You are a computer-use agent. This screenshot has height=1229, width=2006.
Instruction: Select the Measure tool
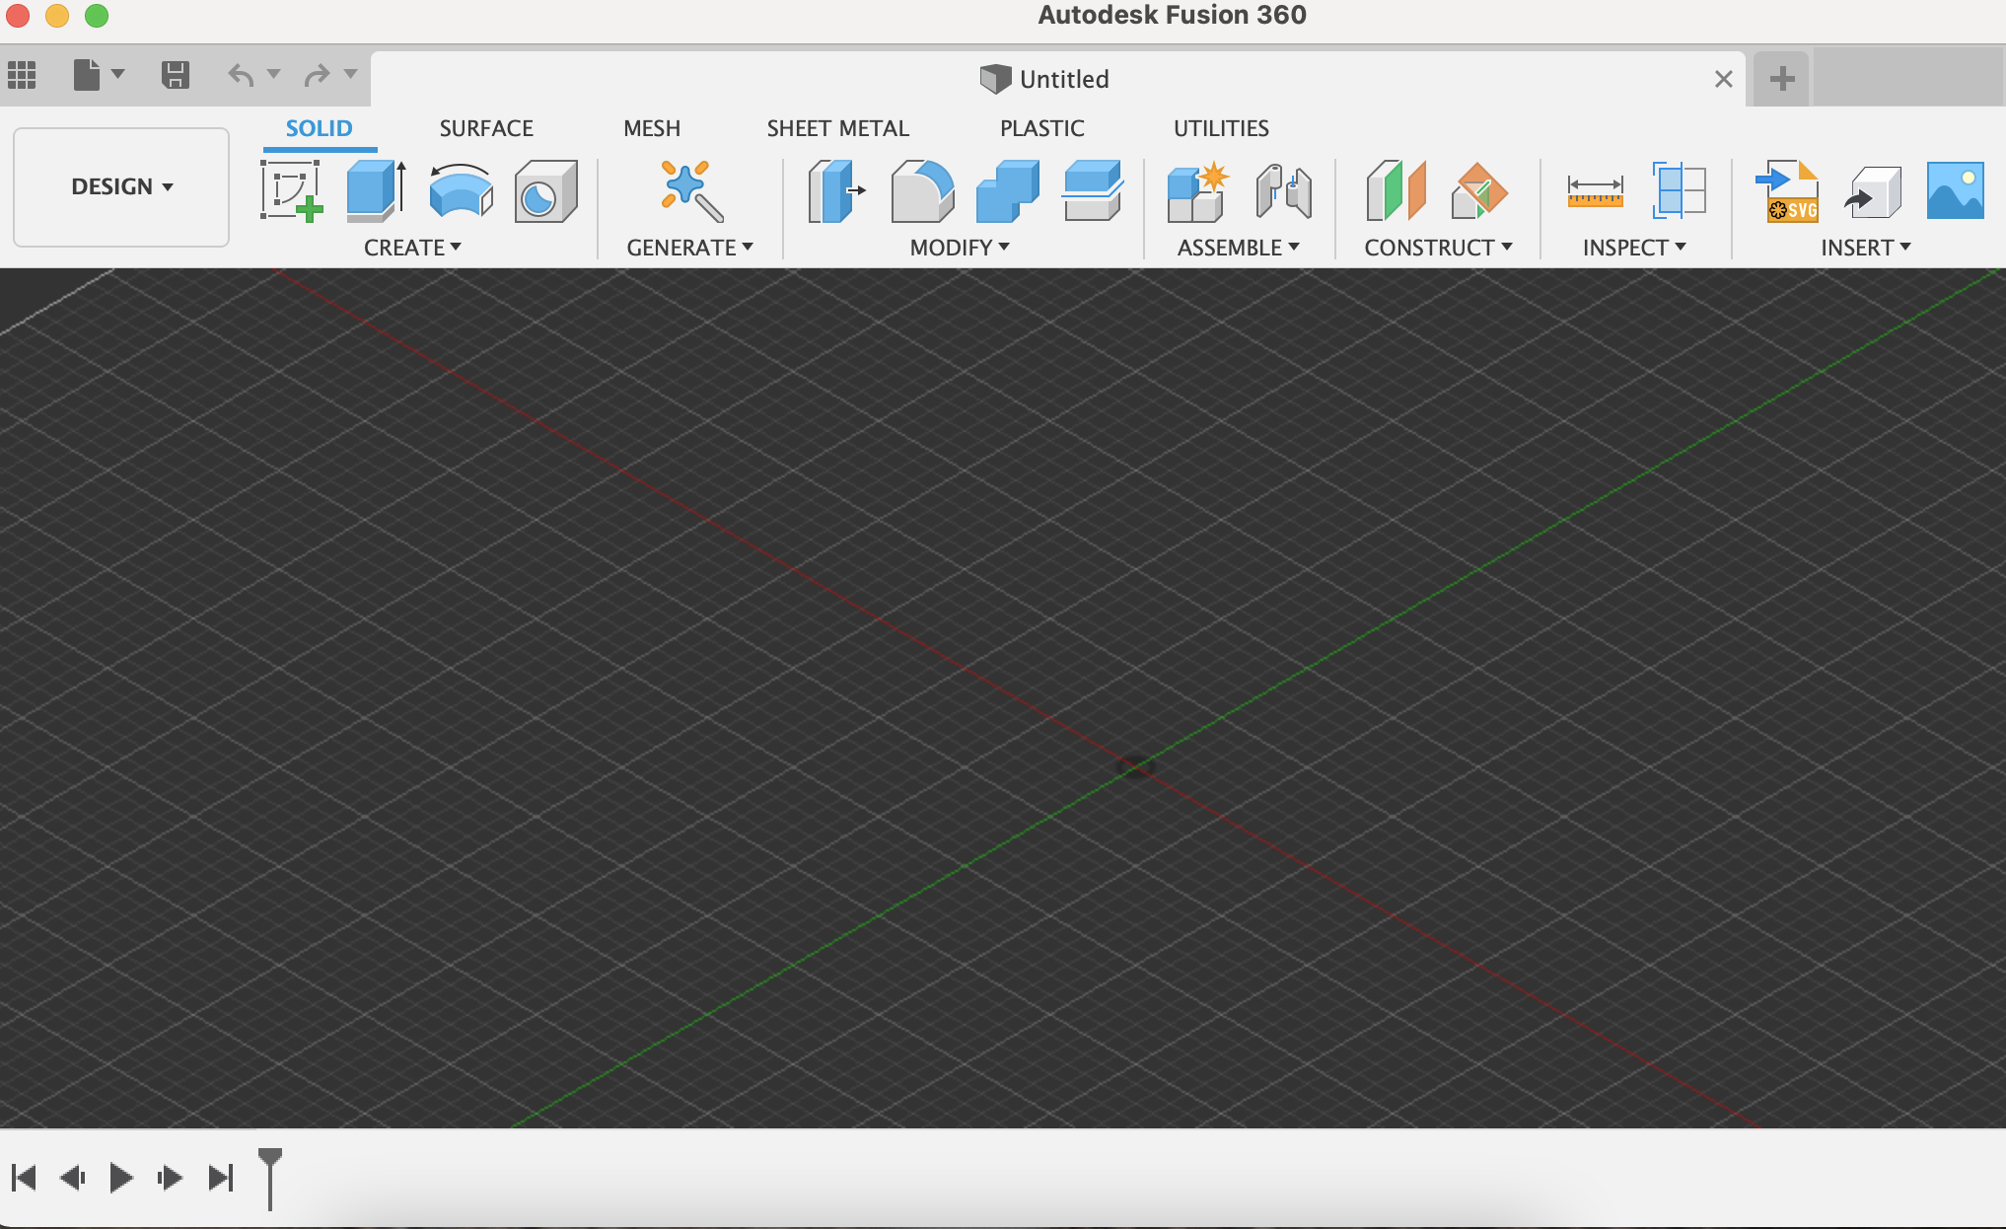pyautogui.click(x=1595, y=190)
